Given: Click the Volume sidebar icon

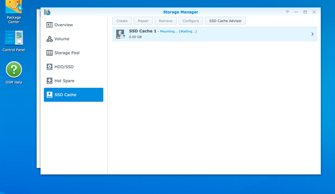Looking at the screenshot, I should 49,39.
